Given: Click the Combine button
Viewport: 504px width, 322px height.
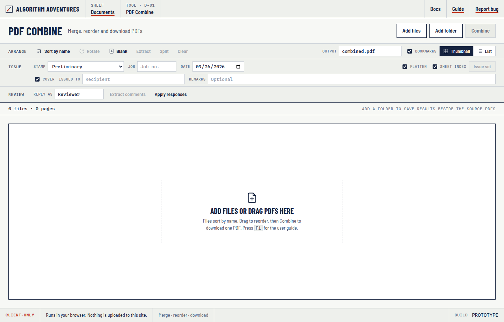Looking at the screenshot, I should pyautogui.click(x=481, y=31).
